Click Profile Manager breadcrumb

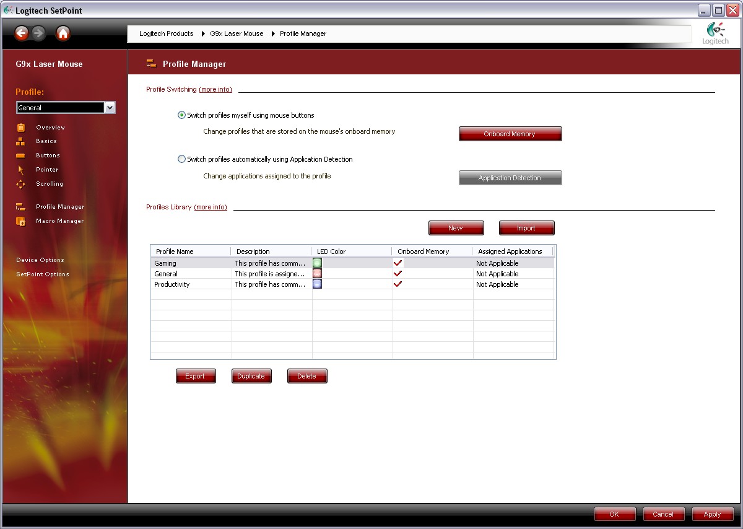point(303,33)
